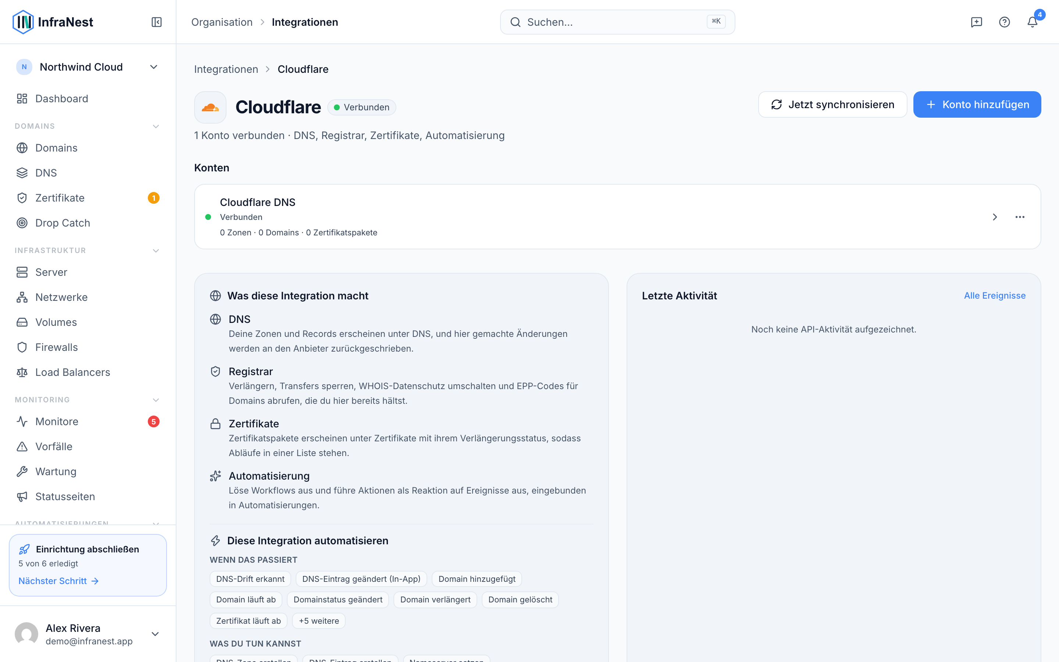Click the Statusseiten megaphone icon

pyautogui.click(x=22, y=496)
